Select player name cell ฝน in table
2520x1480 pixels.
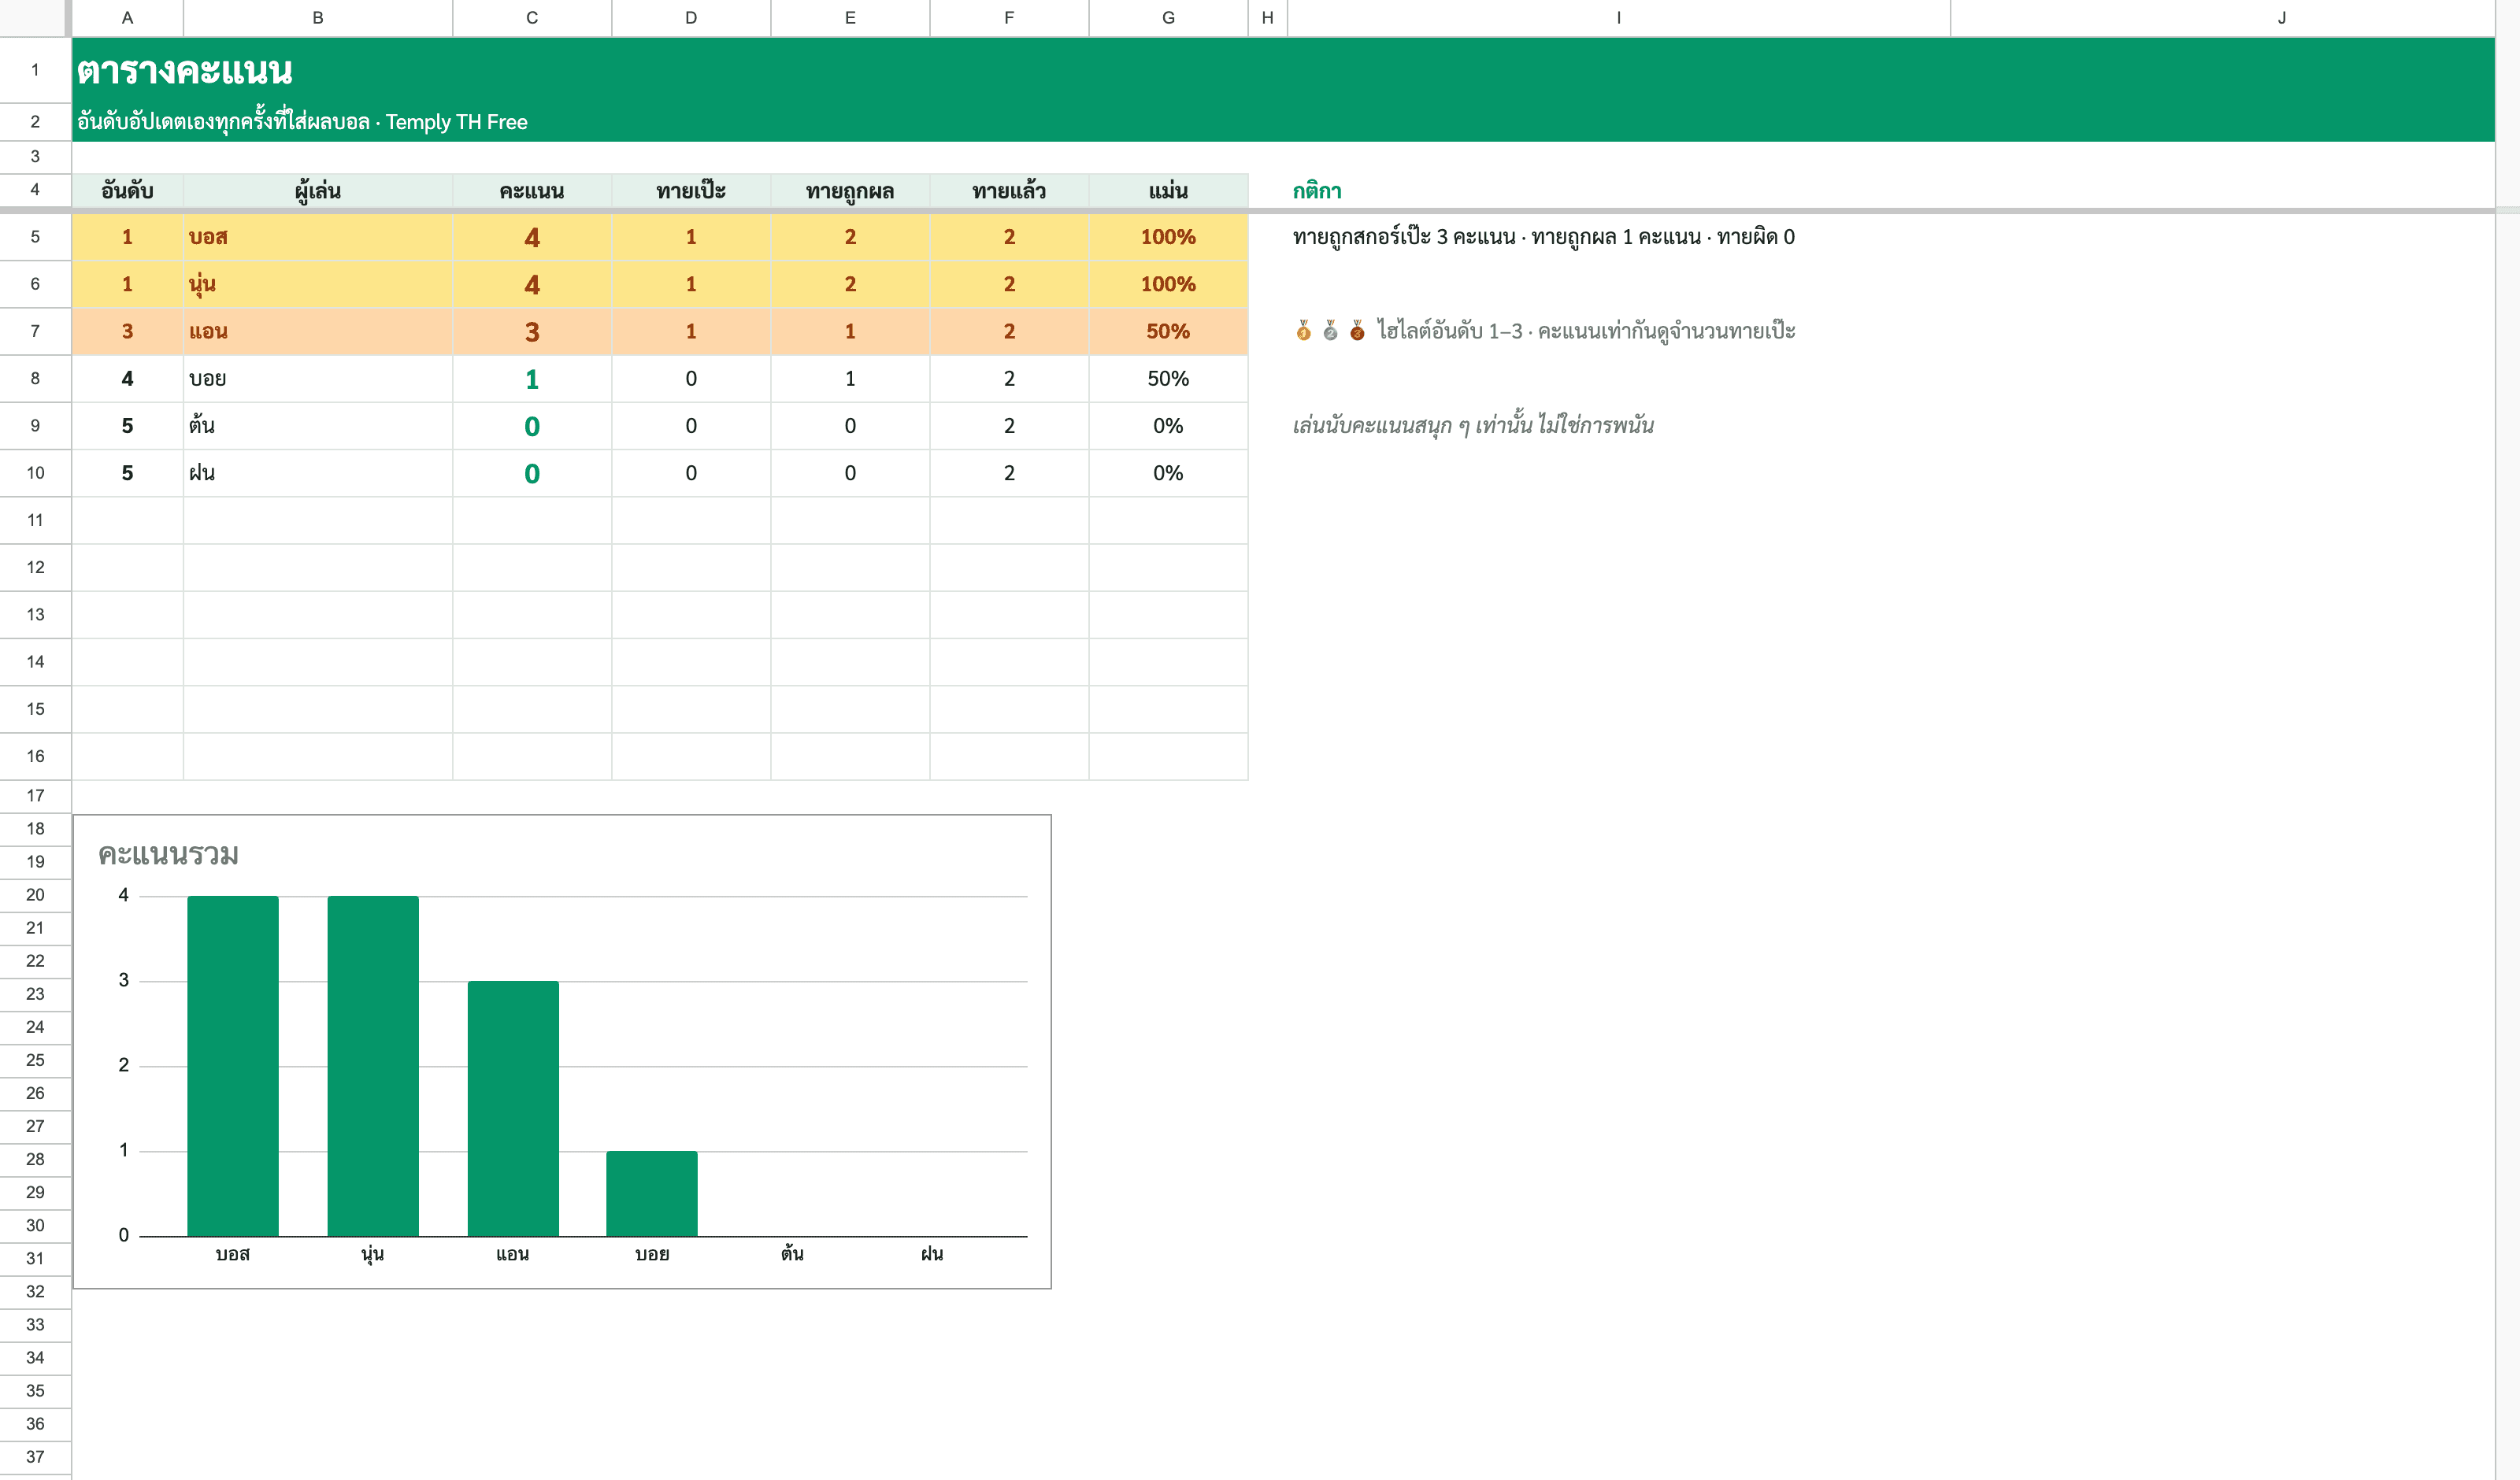pos(318,473)
